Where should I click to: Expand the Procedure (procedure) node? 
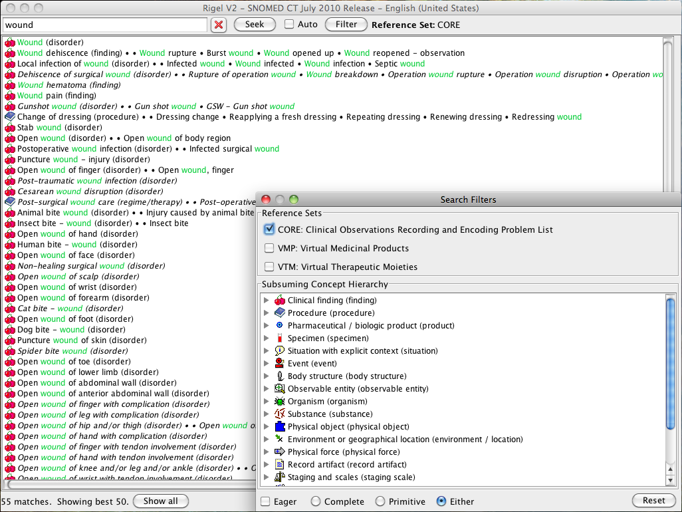coord(266,313)
